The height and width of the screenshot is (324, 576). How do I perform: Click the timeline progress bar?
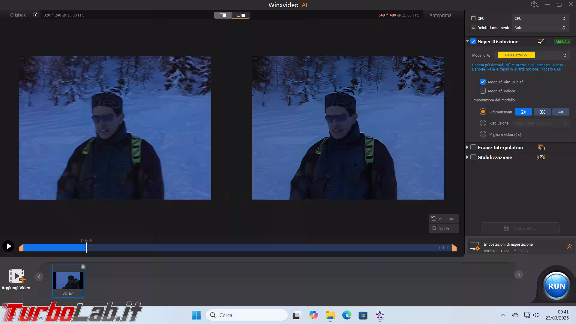click(x=240, y=248)
